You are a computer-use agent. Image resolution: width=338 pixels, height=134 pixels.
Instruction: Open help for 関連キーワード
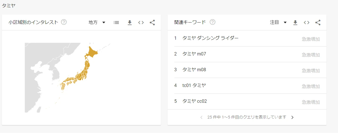[x=213, y=22]
